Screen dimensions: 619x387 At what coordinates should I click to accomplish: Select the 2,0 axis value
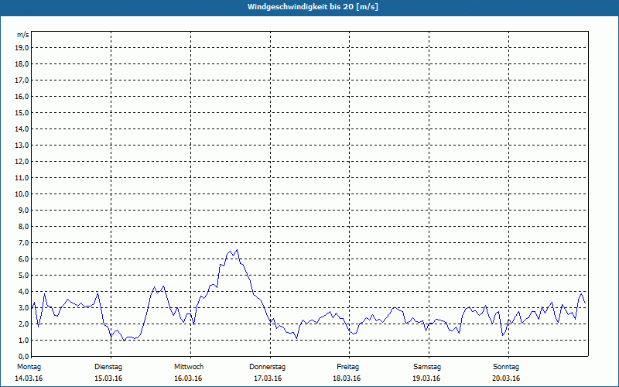click(23, 324)
